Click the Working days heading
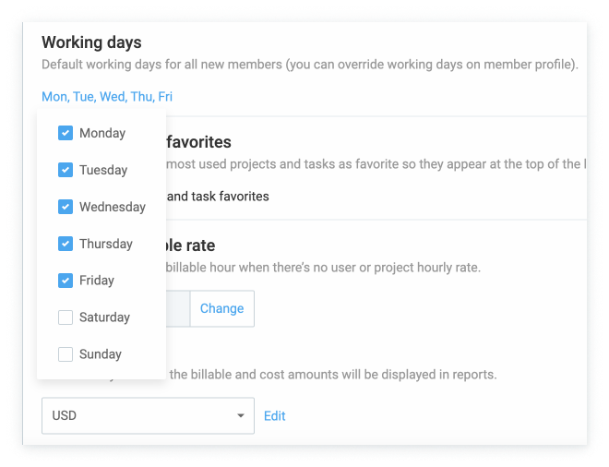 point(91,42)
